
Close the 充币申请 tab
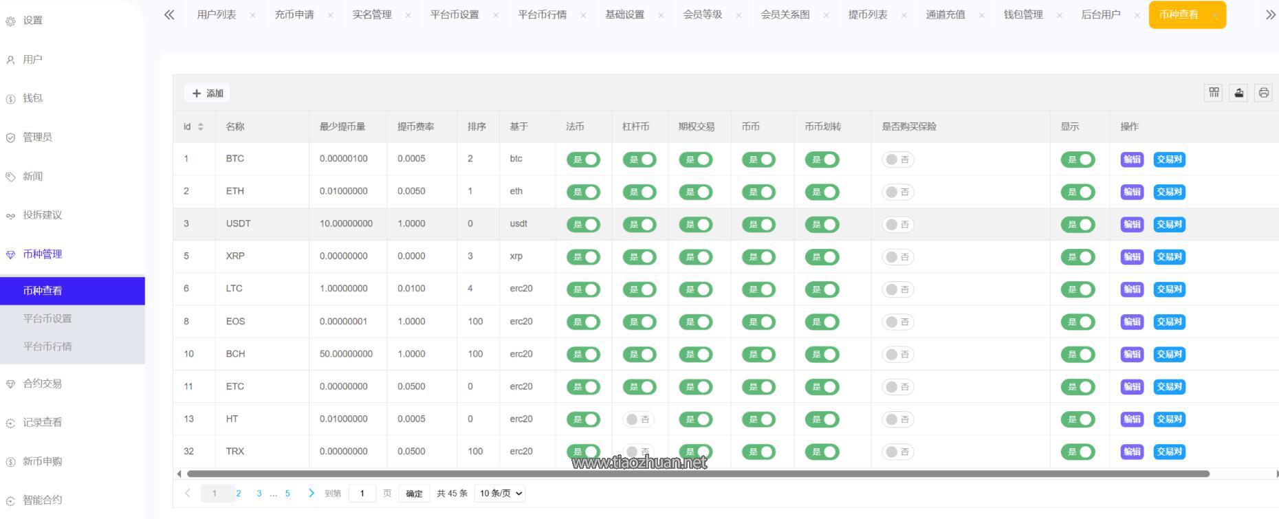point(330,15)
